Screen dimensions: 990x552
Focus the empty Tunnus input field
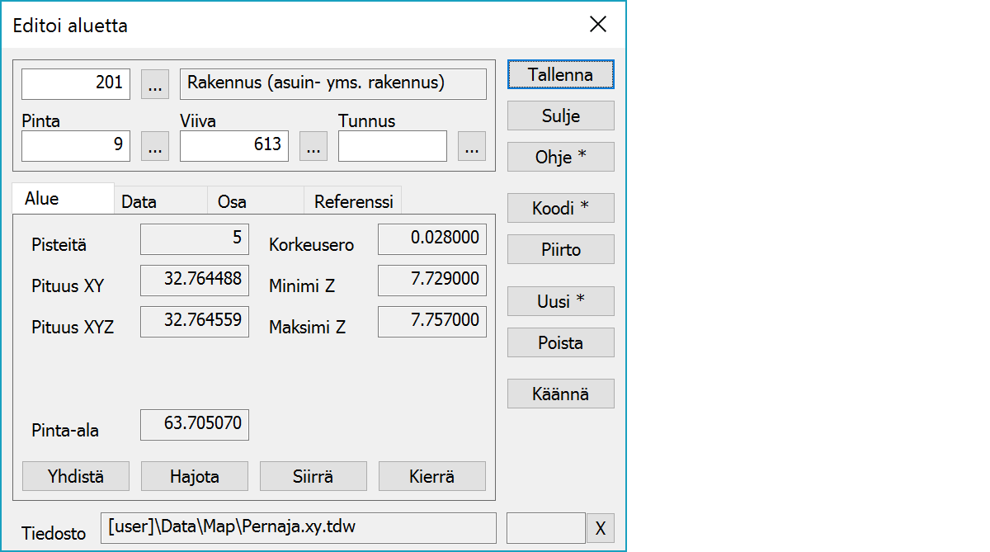click(x=392, y=146)
